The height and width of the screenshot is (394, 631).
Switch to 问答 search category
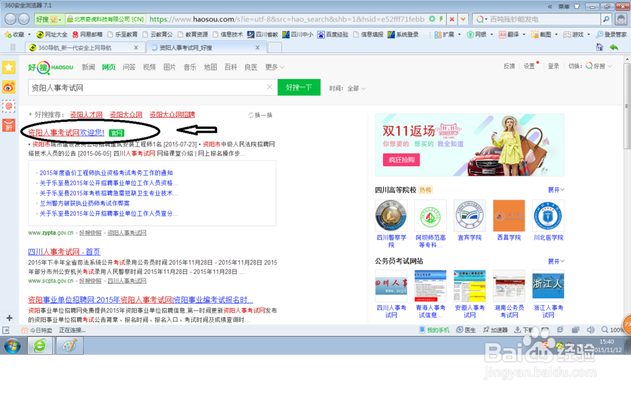[x=129, y=68]
